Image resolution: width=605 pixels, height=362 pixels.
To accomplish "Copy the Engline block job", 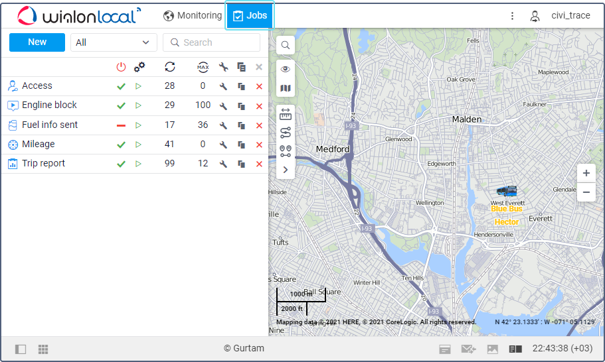I will pos(242,106).
